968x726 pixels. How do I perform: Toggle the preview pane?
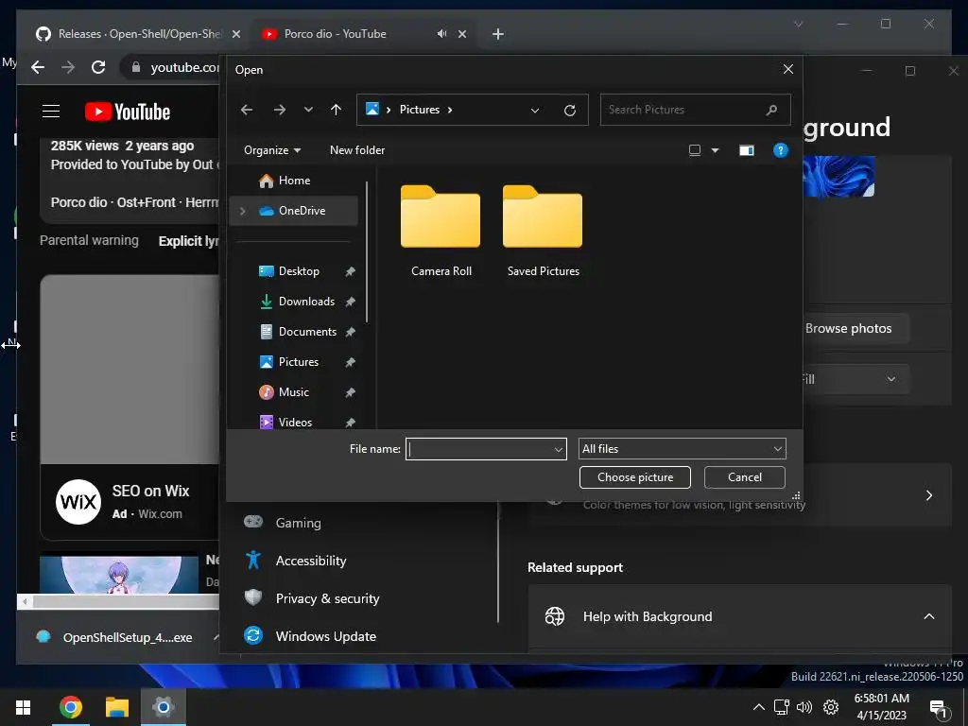click(747, 150)
